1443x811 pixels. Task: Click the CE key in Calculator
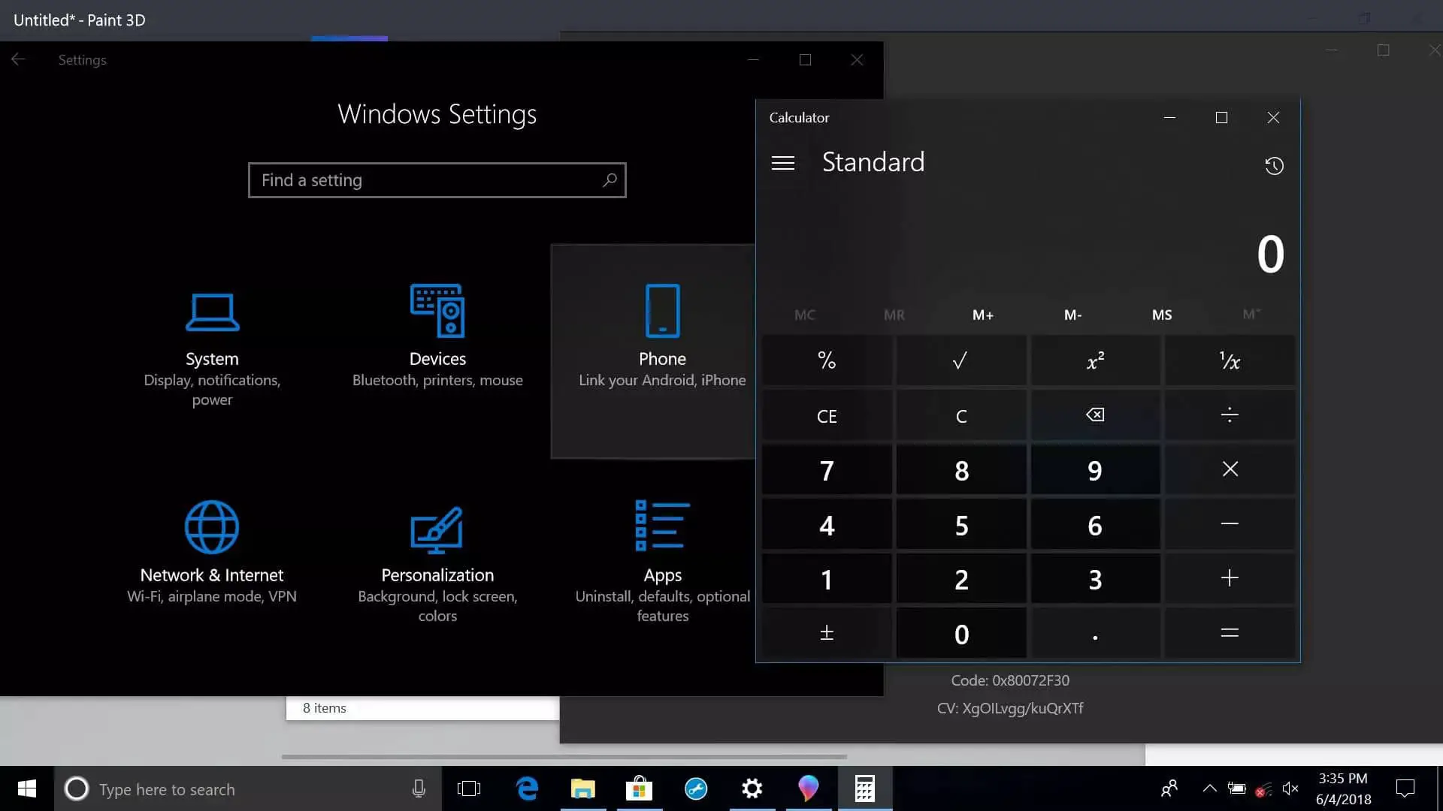(827, 415)
